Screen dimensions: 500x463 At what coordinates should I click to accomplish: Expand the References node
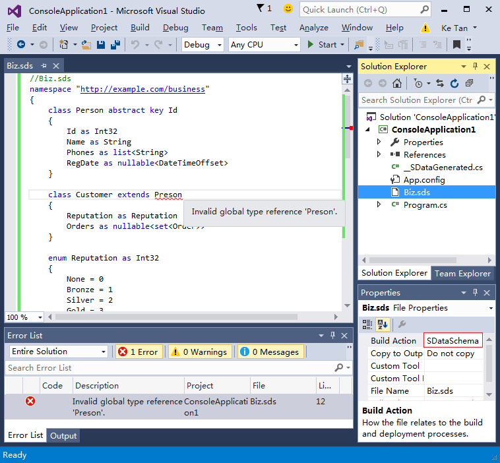click(379, 154)
